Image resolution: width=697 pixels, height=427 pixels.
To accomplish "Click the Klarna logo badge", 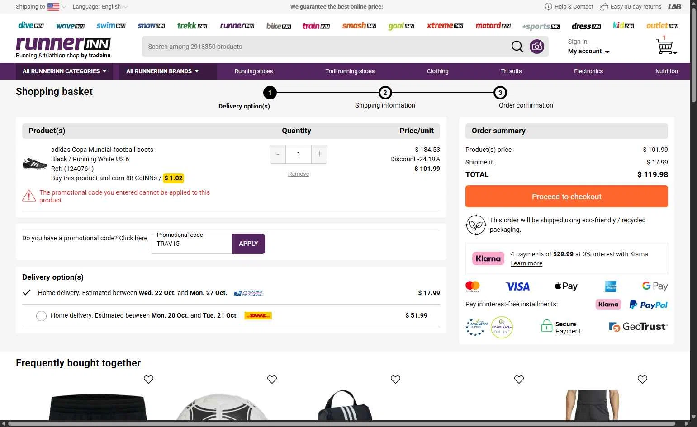I will pos(488,258).
